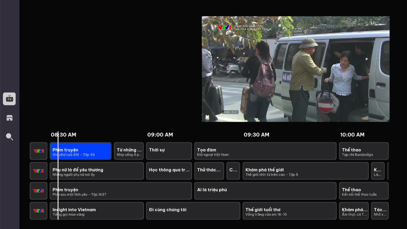
Task: Open Đi cùng chúng tôi program
Action: (193, 211)
